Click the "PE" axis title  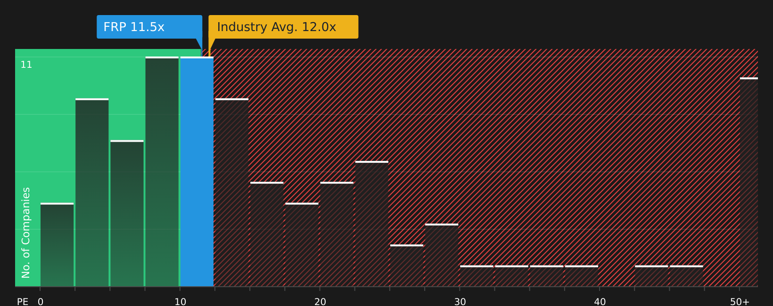(x=23, y=302)
